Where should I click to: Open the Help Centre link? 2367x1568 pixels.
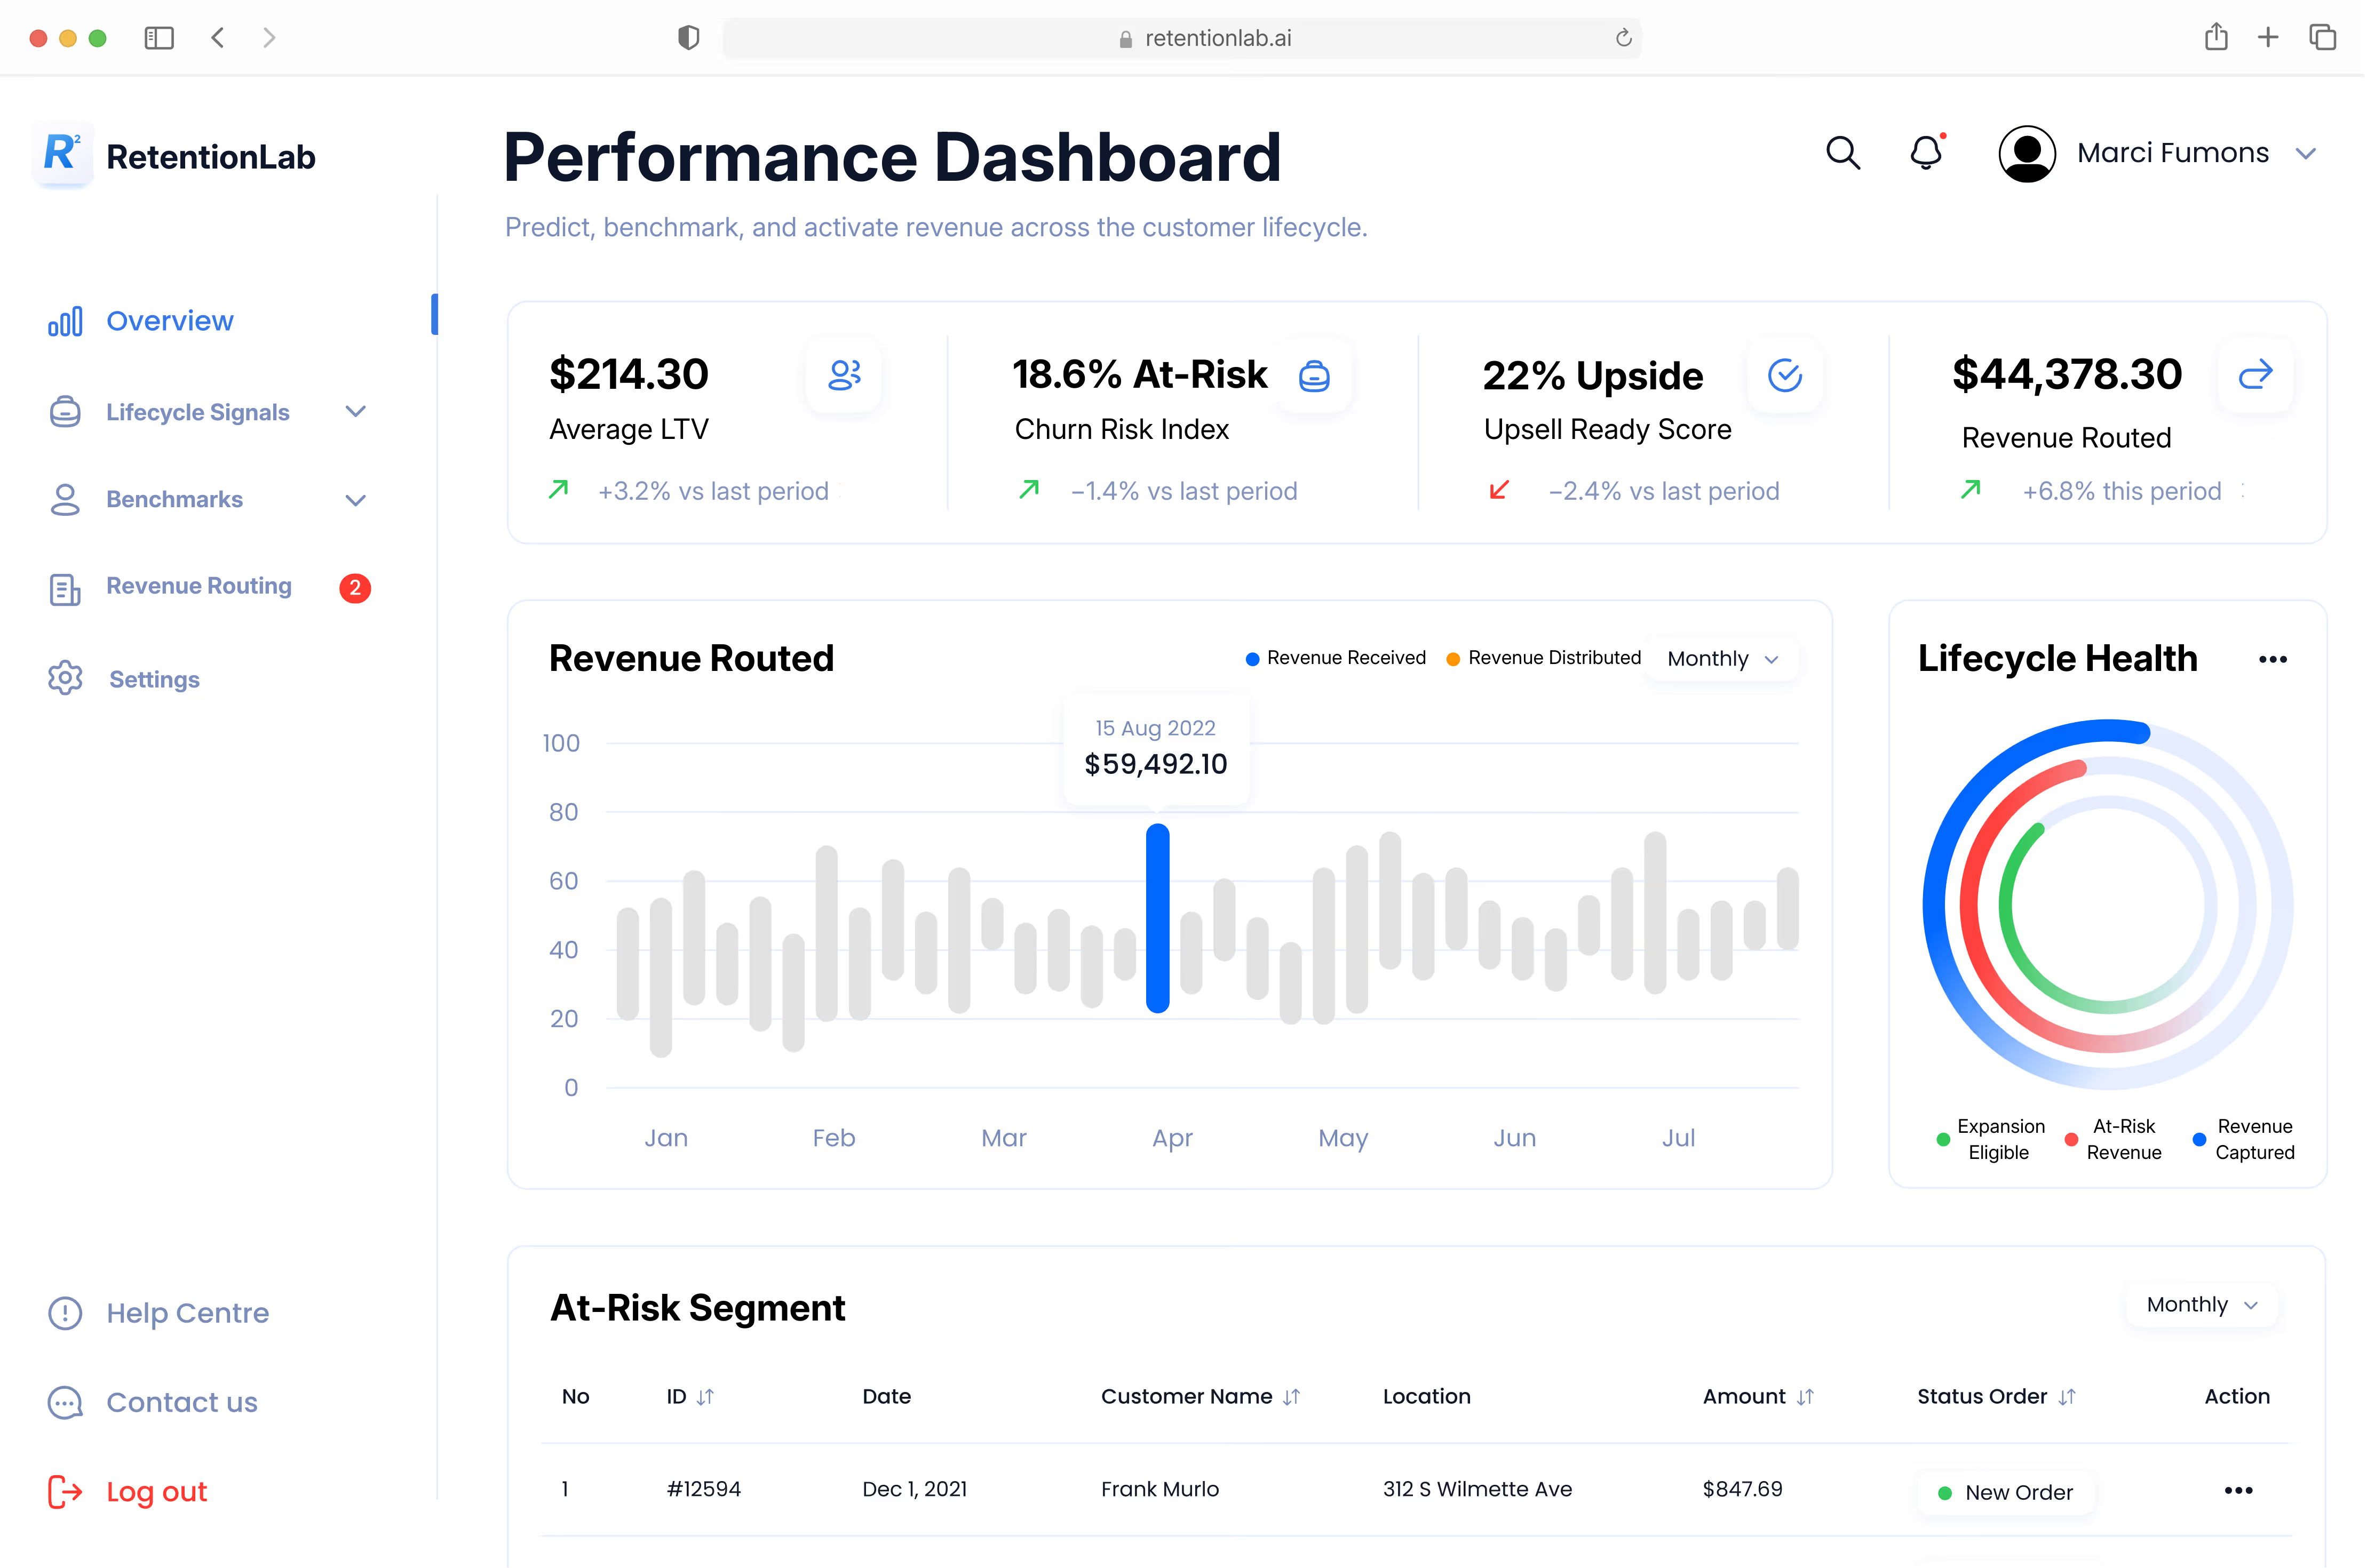click(x=187, y=1313)
